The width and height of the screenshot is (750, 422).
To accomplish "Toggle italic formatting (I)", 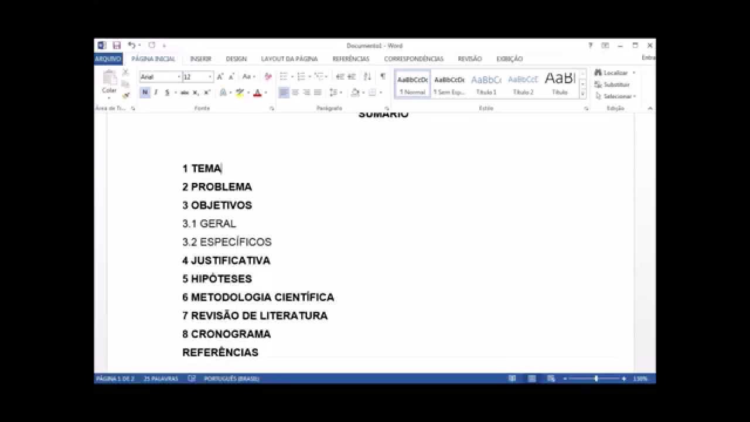I will pos(156,93).
